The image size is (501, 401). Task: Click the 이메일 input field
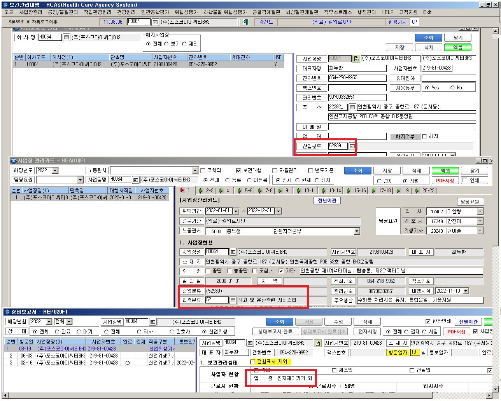(402, 127)
